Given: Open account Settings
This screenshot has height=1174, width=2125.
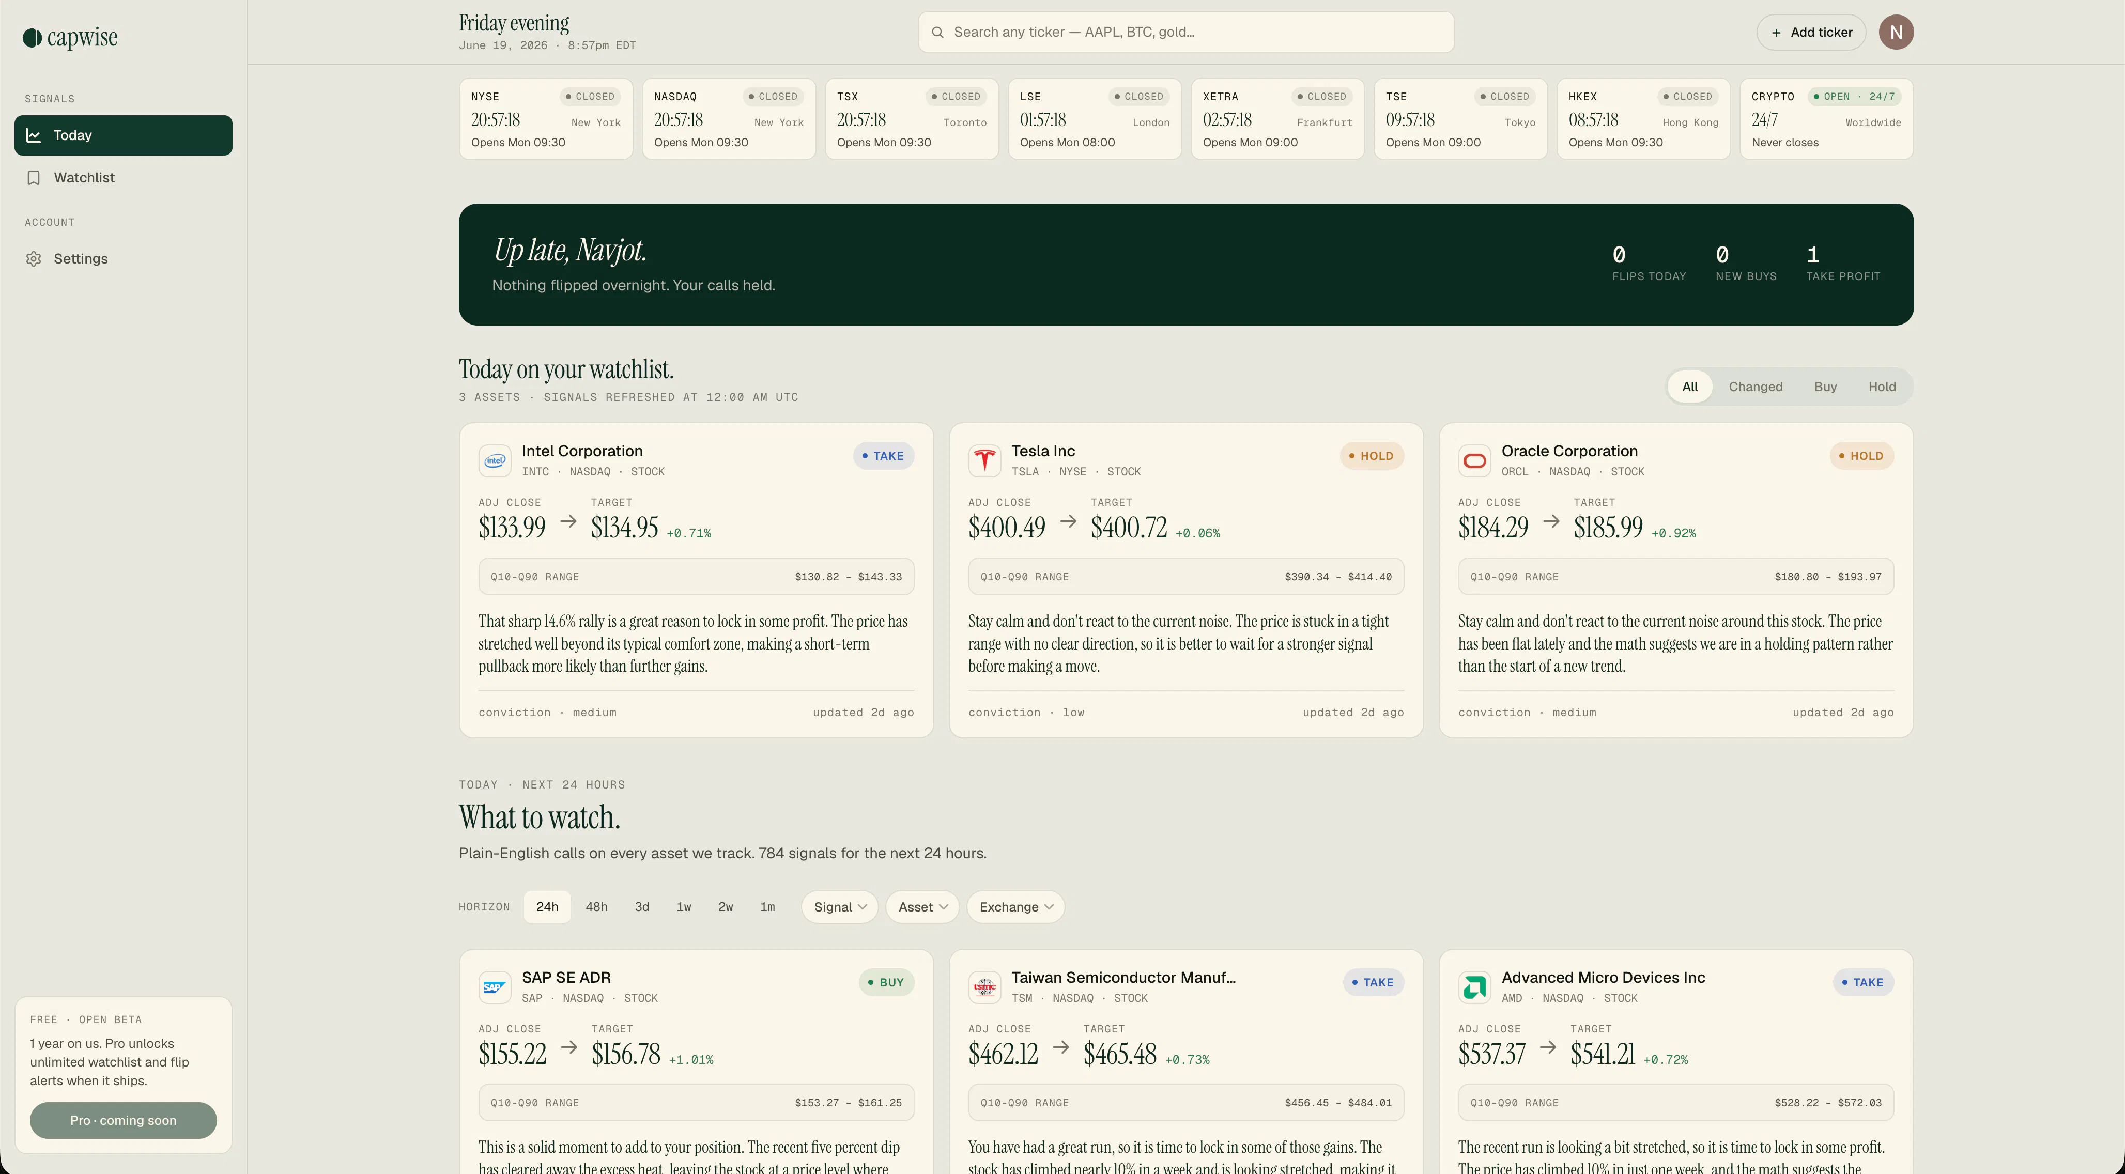Looking at the screenshot, I should [123, 259].
